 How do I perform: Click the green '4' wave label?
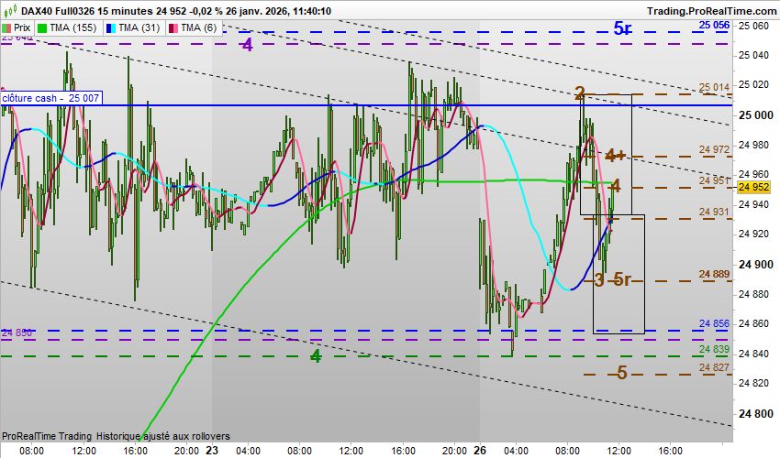316,356
